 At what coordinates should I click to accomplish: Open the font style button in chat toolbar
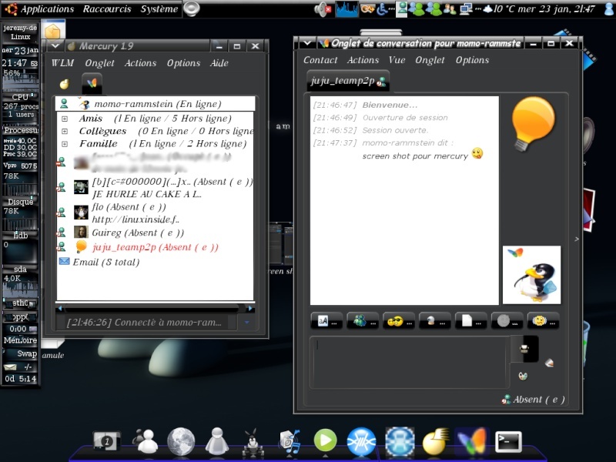[x=326, y=321]
